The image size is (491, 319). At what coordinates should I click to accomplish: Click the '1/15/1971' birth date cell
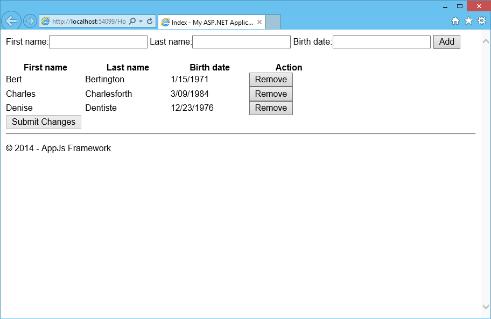coord(190,80)
